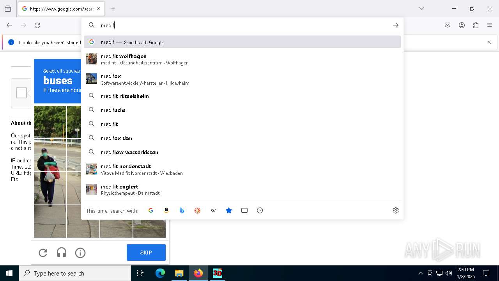Open Firefox View tab list icon
Viewport: 499px width, 281px height.
tap(8, 9)
